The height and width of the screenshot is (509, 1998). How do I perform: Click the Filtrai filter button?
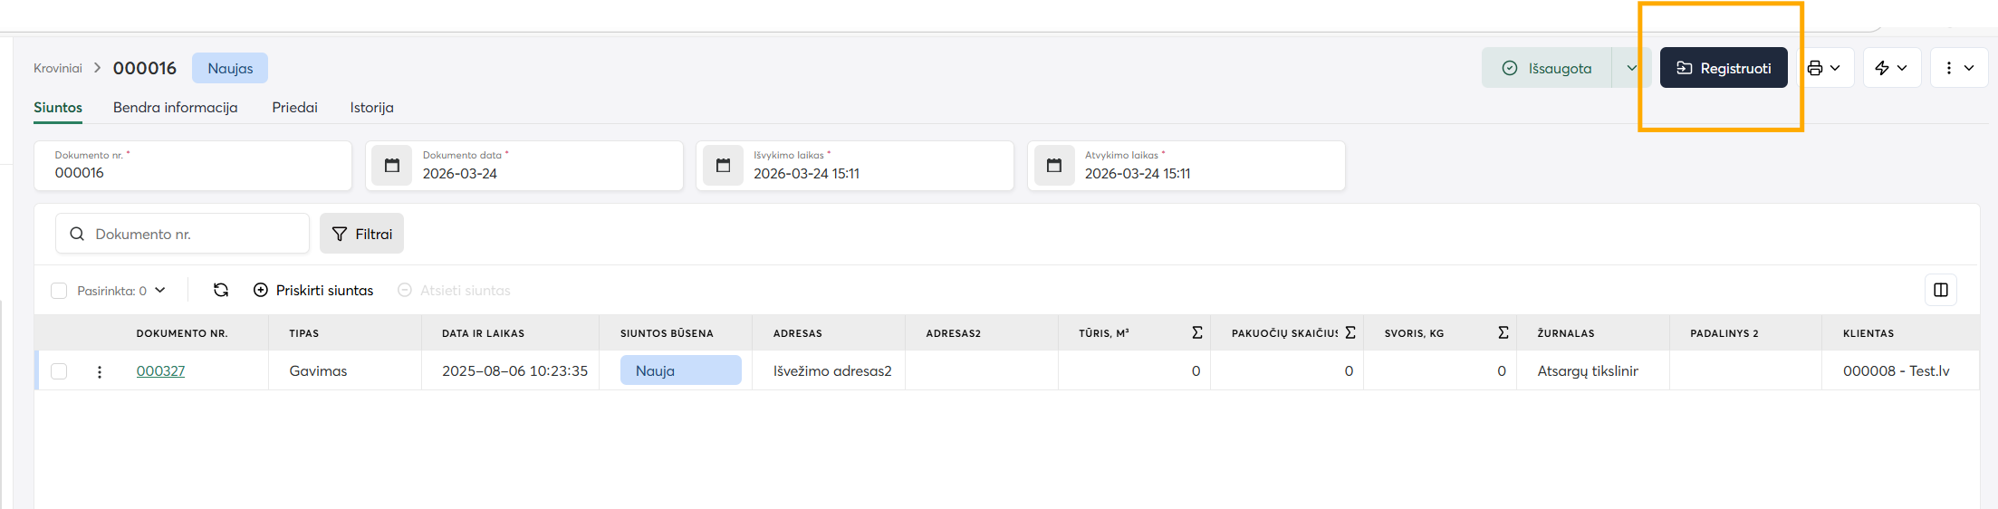coord(361,234)
